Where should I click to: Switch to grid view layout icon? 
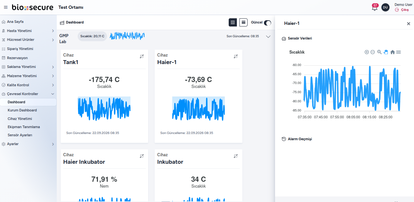click(x=233, y=22)
